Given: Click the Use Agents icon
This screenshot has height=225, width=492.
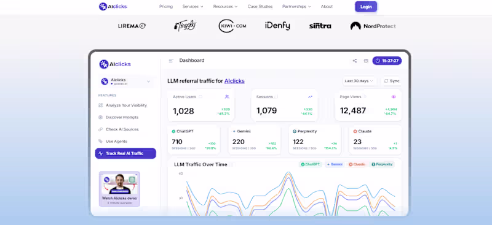Looking at the screenshot, I should [x=101, y=142].
